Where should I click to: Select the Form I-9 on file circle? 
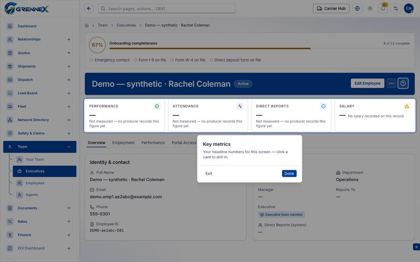click(x=136, y=60)
